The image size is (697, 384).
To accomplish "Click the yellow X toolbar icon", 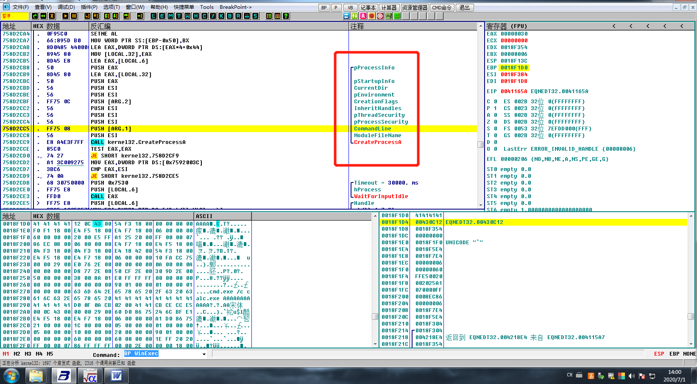I will 52,16.
